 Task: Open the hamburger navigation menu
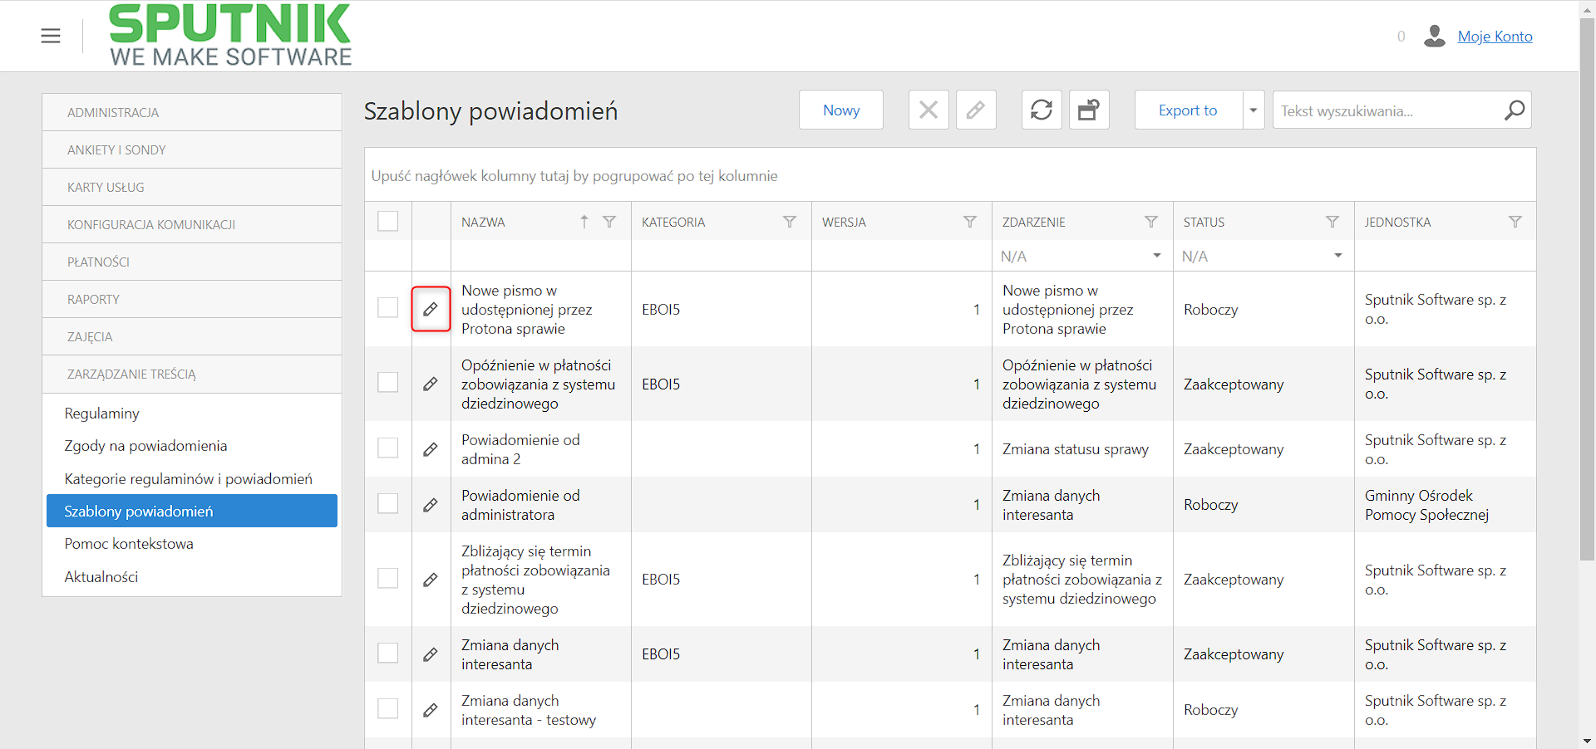tap(51, 36)
